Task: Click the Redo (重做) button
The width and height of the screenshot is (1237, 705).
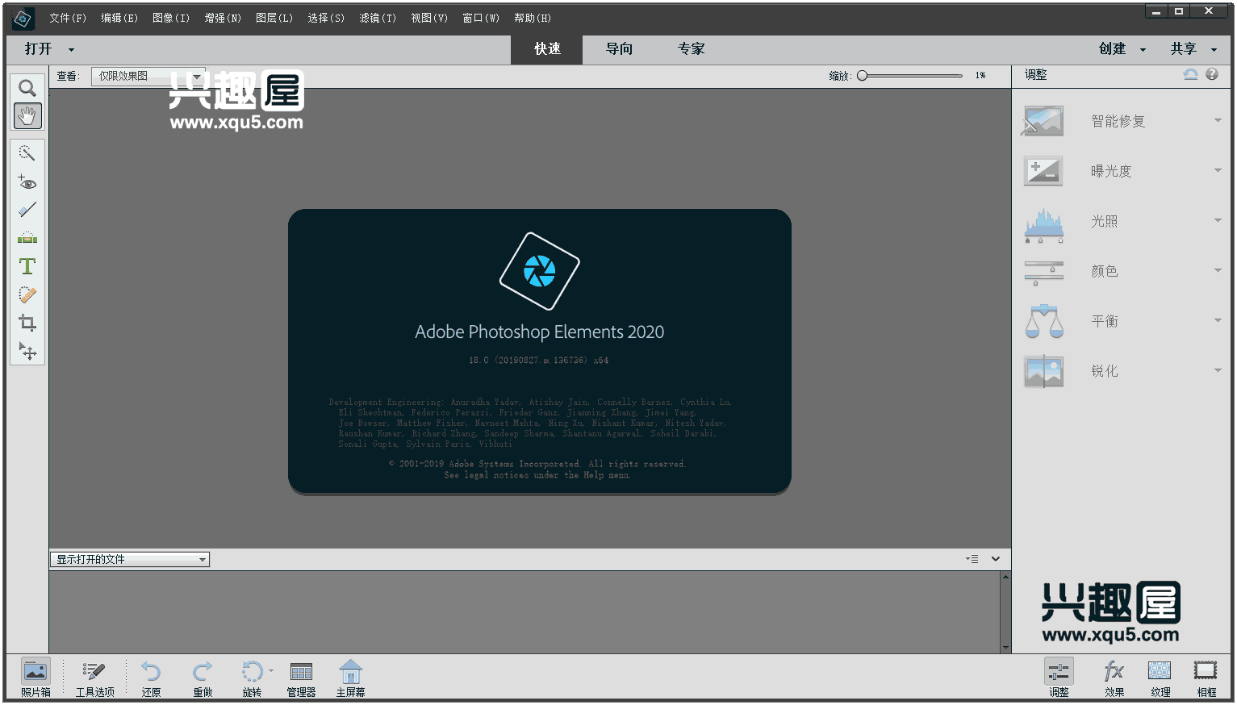Action: click(x=203, y=677)
